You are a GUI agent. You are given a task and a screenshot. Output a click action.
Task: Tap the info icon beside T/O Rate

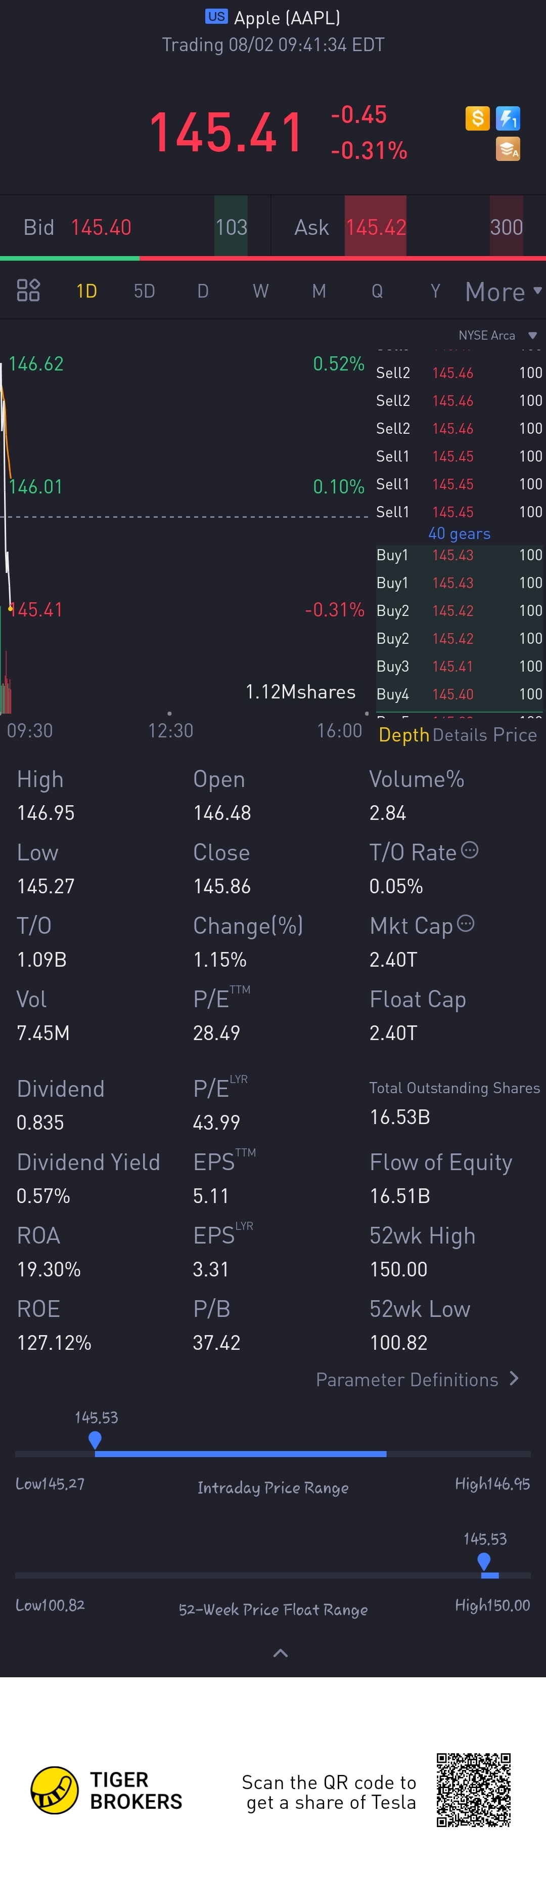pos(469,851)
